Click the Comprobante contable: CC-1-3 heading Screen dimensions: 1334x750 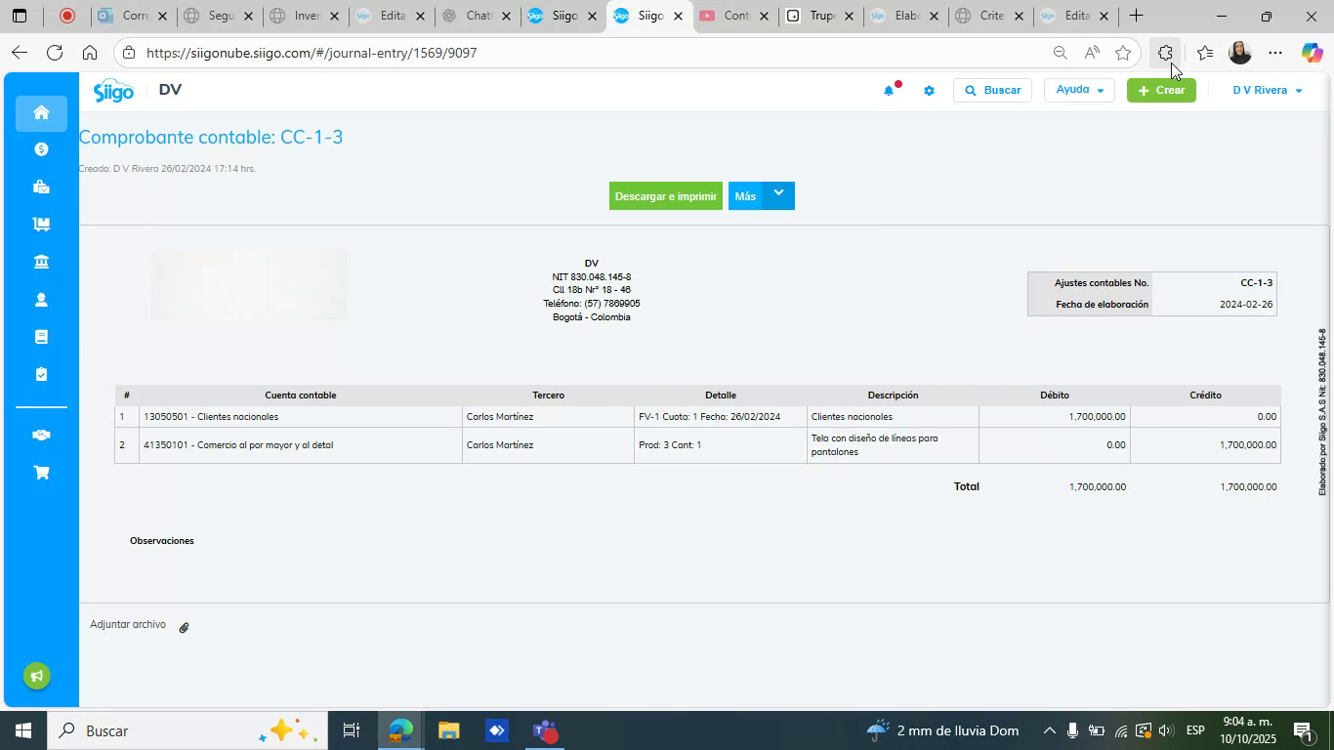point(211,137)
